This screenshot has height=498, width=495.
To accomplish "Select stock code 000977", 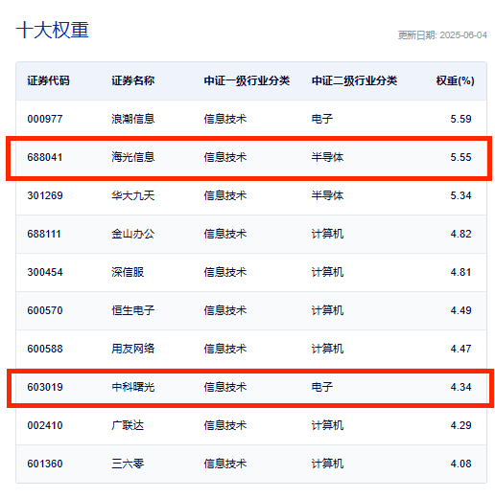I will pos(45,119).
